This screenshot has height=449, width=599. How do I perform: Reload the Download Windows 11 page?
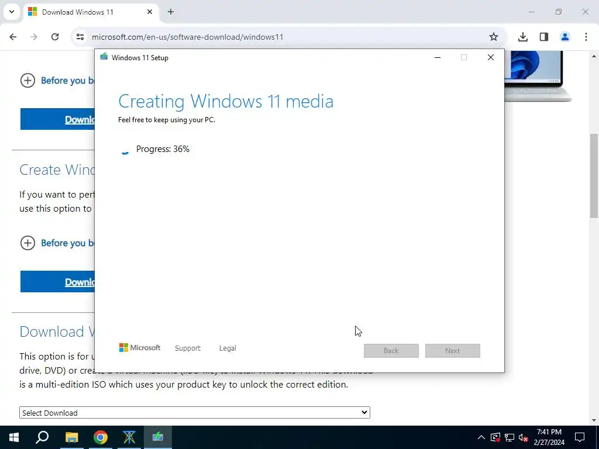(55, 37)
